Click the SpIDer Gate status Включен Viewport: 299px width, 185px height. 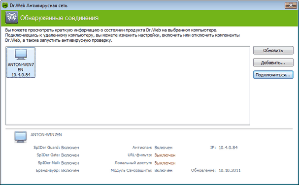point(70,155)
